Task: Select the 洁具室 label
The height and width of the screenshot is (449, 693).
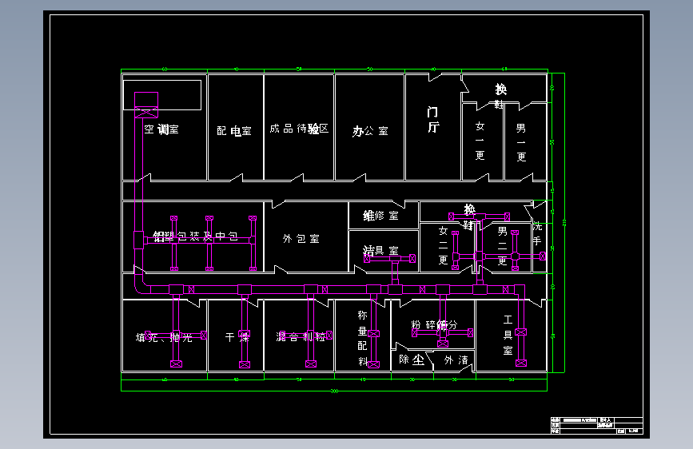Action: [x=381, y=251]
